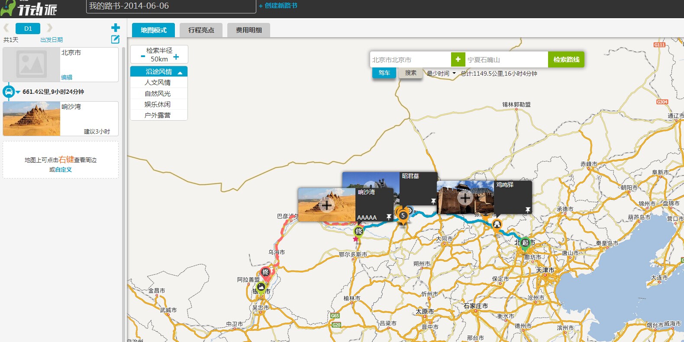Click the red 终 marker near 阿拉善盟
Screen dimensions: 684x342
click(x=265, y=272)
